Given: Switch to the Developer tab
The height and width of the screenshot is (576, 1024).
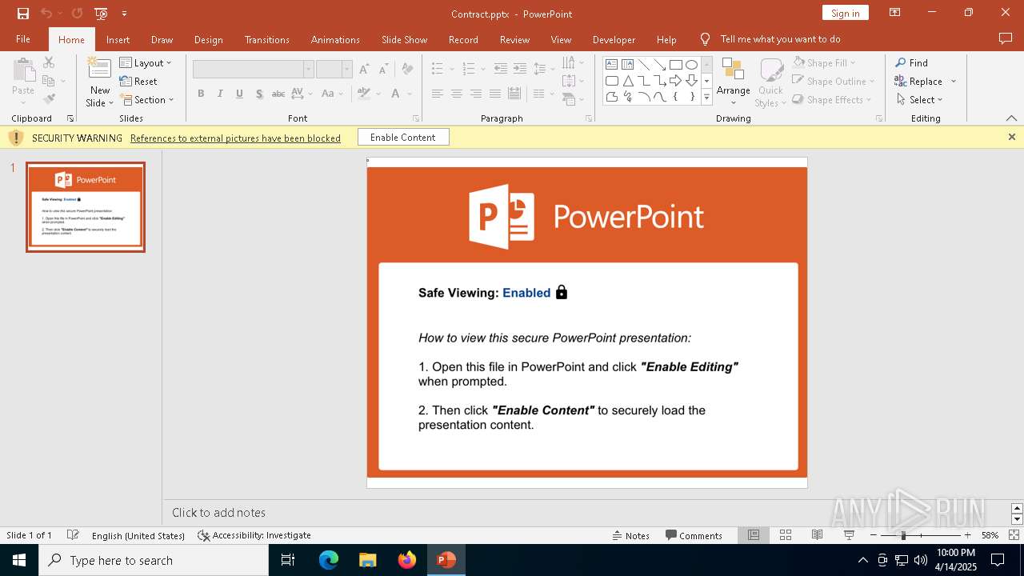Looking at the screenshot, I should (x=614, y=39).
